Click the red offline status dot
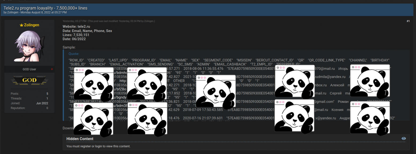This screenshot has height=154, width=416. (52, 69)
